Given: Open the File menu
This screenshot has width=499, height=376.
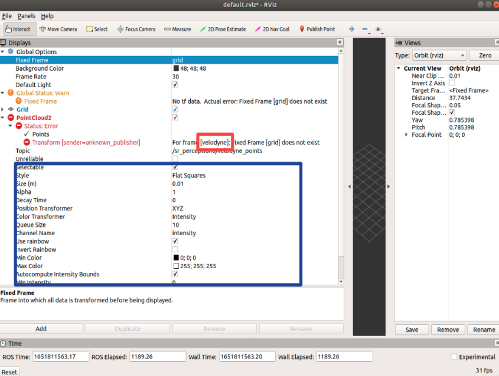Looking at the screenshot, I should tap(6, 16).
